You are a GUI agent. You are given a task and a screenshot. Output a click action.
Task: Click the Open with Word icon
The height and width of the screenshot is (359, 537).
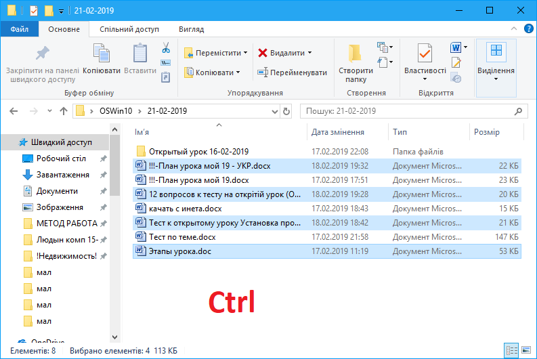(456, 47)
